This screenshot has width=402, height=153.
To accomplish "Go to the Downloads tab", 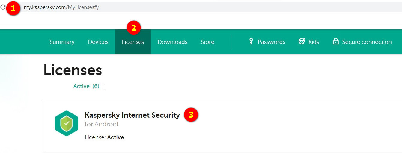I will (x=172, y=42).
